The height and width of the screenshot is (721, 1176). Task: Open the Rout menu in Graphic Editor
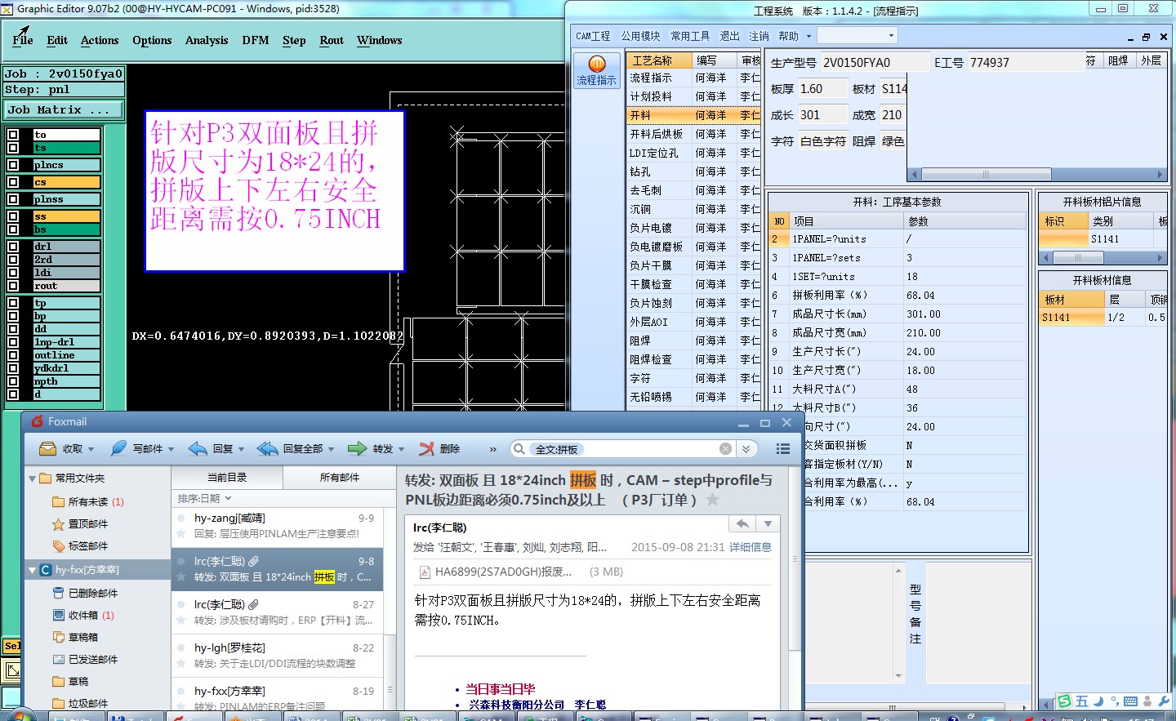tap(332, 40)
